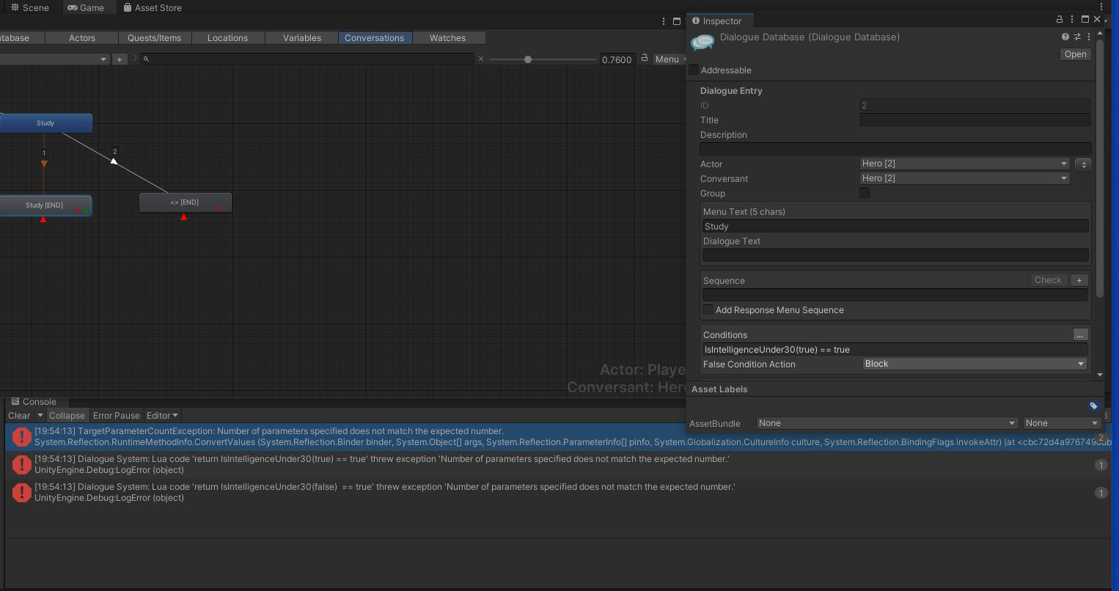Edit the Conditions field IsIntelligenceUnder30

click(x=895, y=350)
